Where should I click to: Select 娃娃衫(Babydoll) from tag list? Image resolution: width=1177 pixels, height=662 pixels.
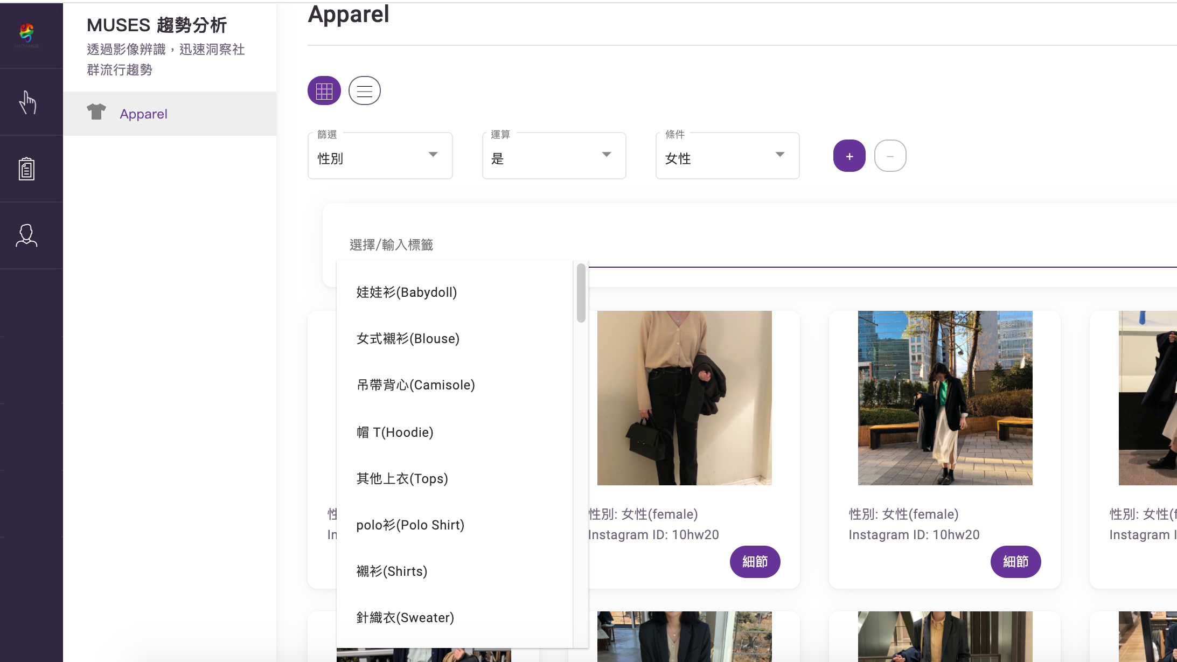407,292
